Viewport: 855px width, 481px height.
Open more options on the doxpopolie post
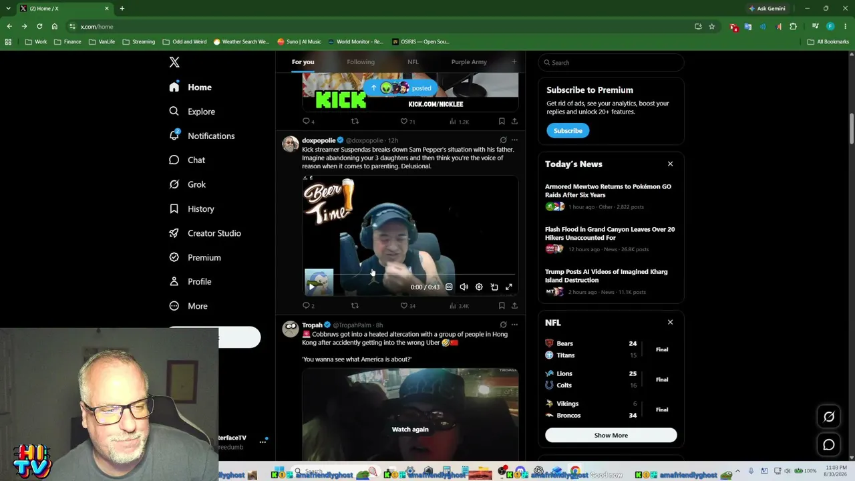pos(514,140)
